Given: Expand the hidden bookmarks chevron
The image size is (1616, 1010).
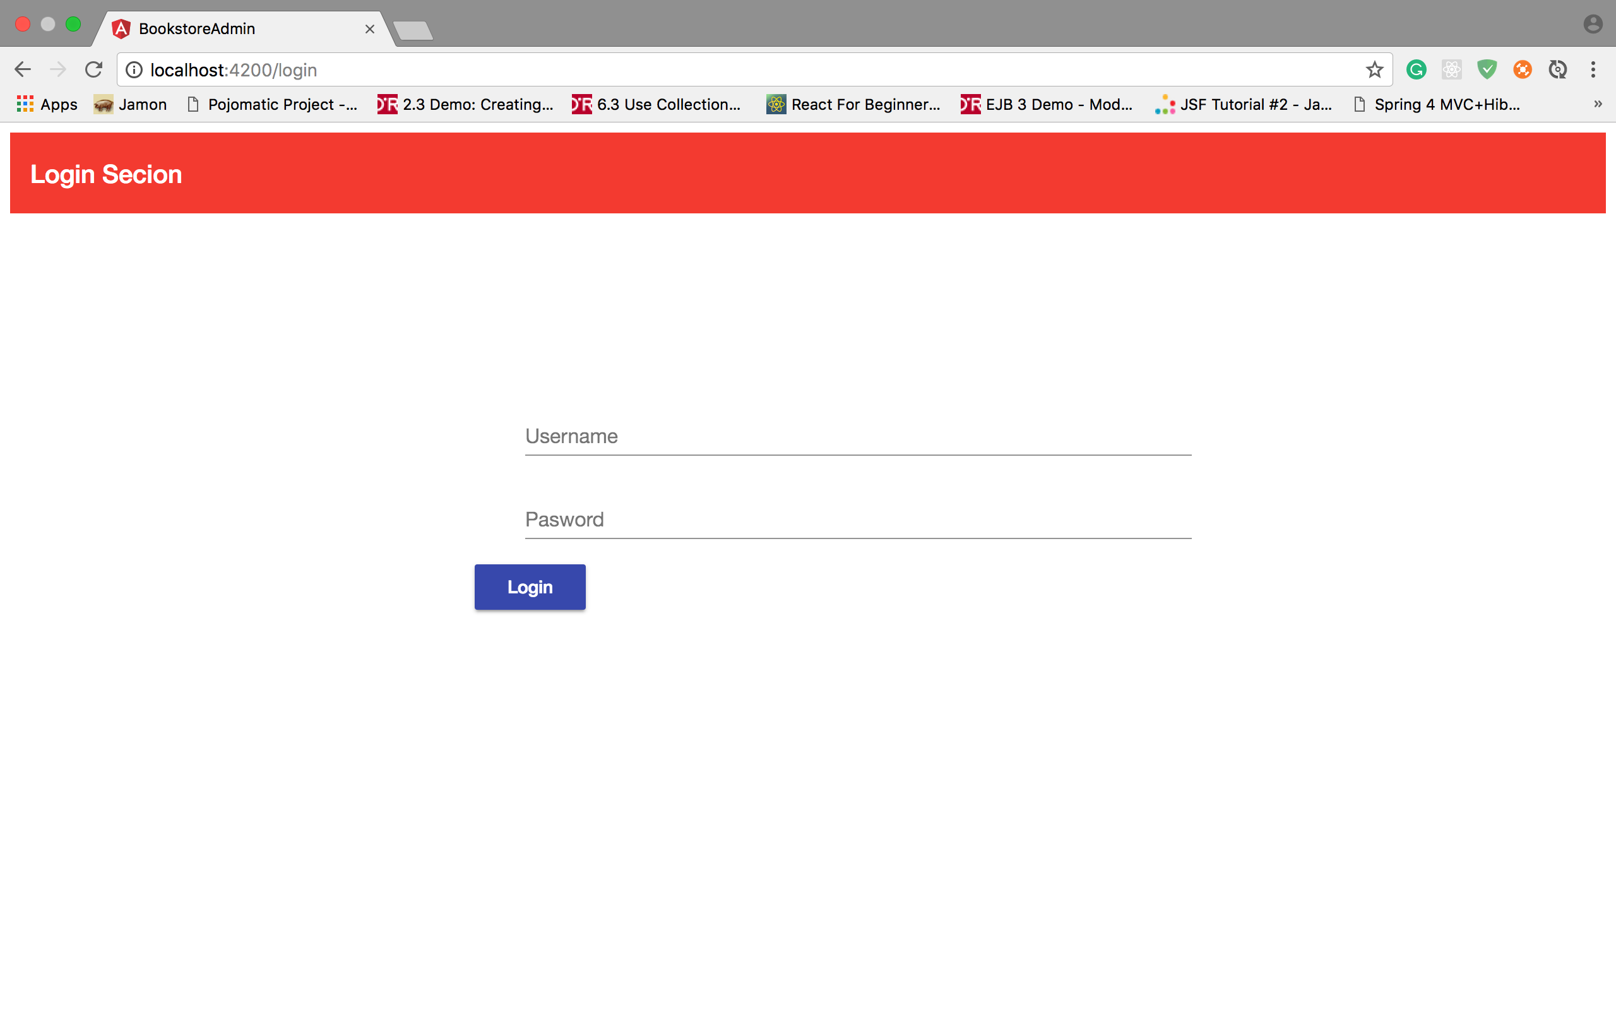Looking at the screenshot, I should point(1597,104).
